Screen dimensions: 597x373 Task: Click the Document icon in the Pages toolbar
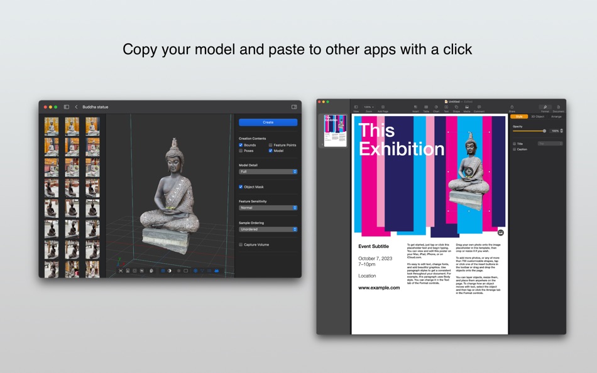pyautogui.click(x=559, y=107)
